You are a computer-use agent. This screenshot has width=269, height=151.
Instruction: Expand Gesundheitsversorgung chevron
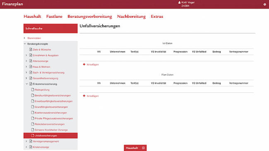(x=26, y=78)
